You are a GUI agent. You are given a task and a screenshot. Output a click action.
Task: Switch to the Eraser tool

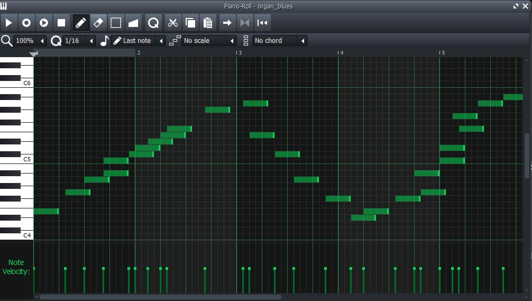tap(98, 23)
